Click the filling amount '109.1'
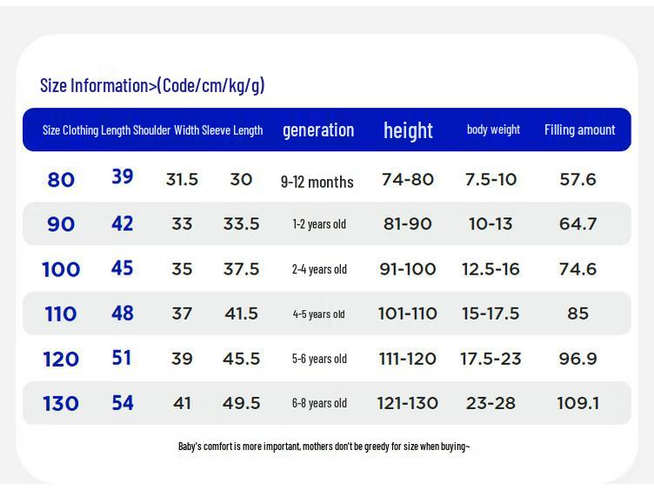This screenshot has width=654, height=490. tap(577, 403)
